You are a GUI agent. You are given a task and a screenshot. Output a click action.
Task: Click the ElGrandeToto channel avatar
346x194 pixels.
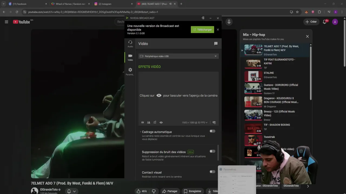click(35, 191)
